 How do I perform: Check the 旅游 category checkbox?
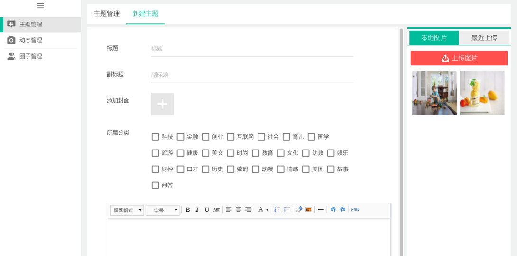pos(155,153)
